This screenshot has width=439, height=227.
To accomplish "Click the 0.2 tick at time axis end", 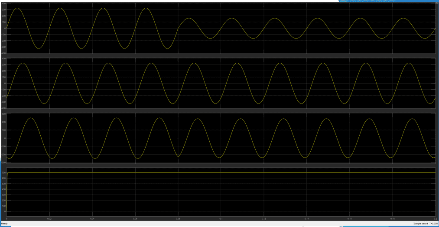I will (x=434, y=219).
